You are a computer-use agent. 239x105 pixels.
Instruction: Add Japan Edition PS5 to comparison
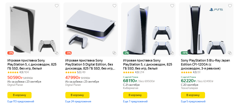pos(230,53)
